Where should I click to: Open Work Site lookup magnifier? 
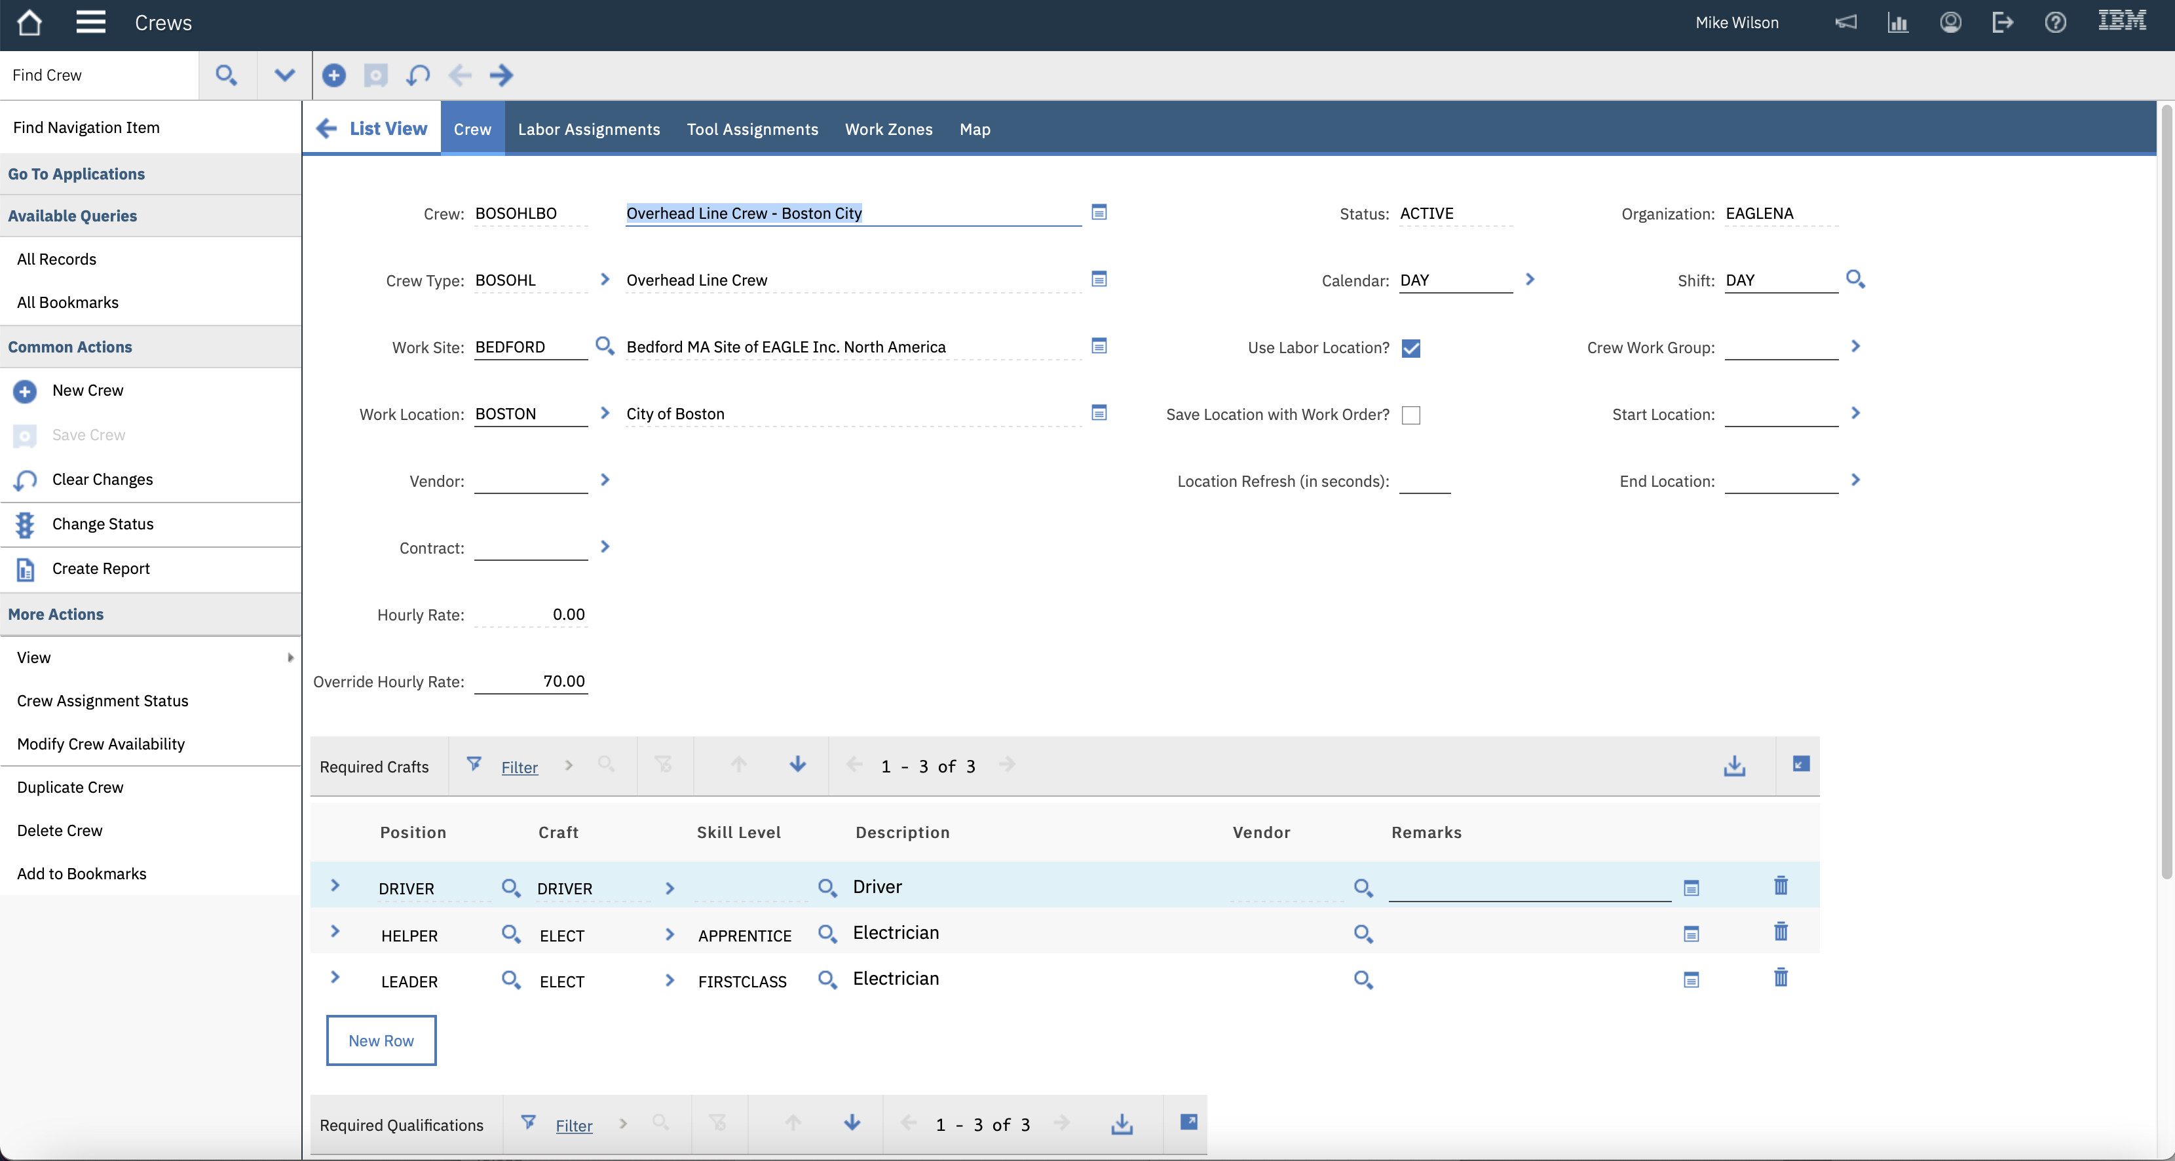605,346
